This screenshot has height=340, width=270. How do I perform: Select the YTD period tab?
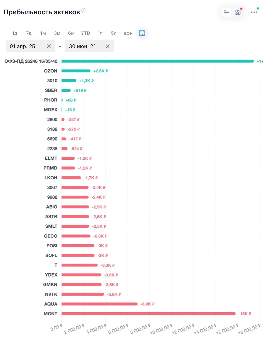[x=86, y=33]
